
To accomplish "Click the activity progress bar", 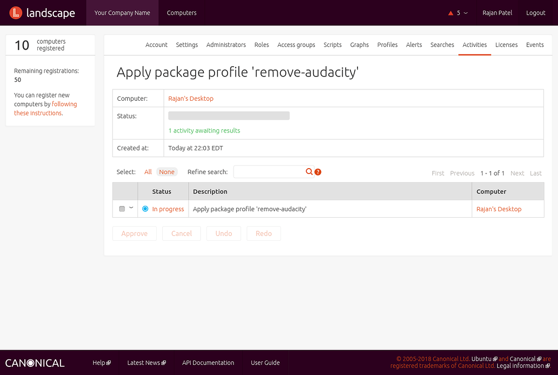I will [229, 115].
